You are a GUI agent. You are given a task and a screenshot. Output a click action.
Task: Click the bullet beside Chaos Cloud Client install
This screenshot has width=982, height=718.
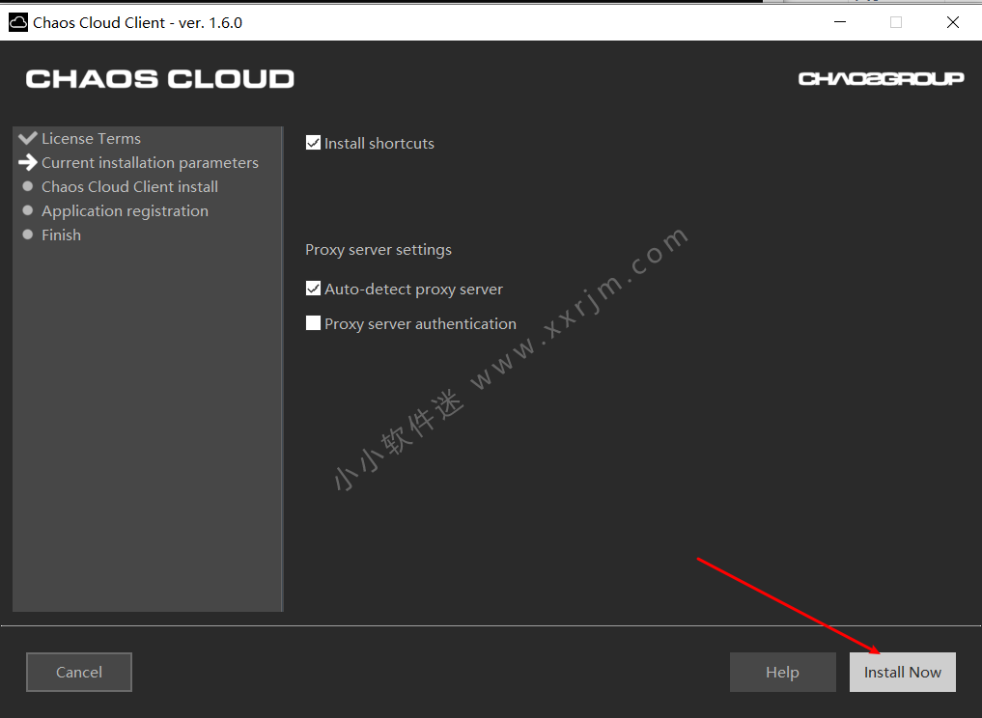28,186
